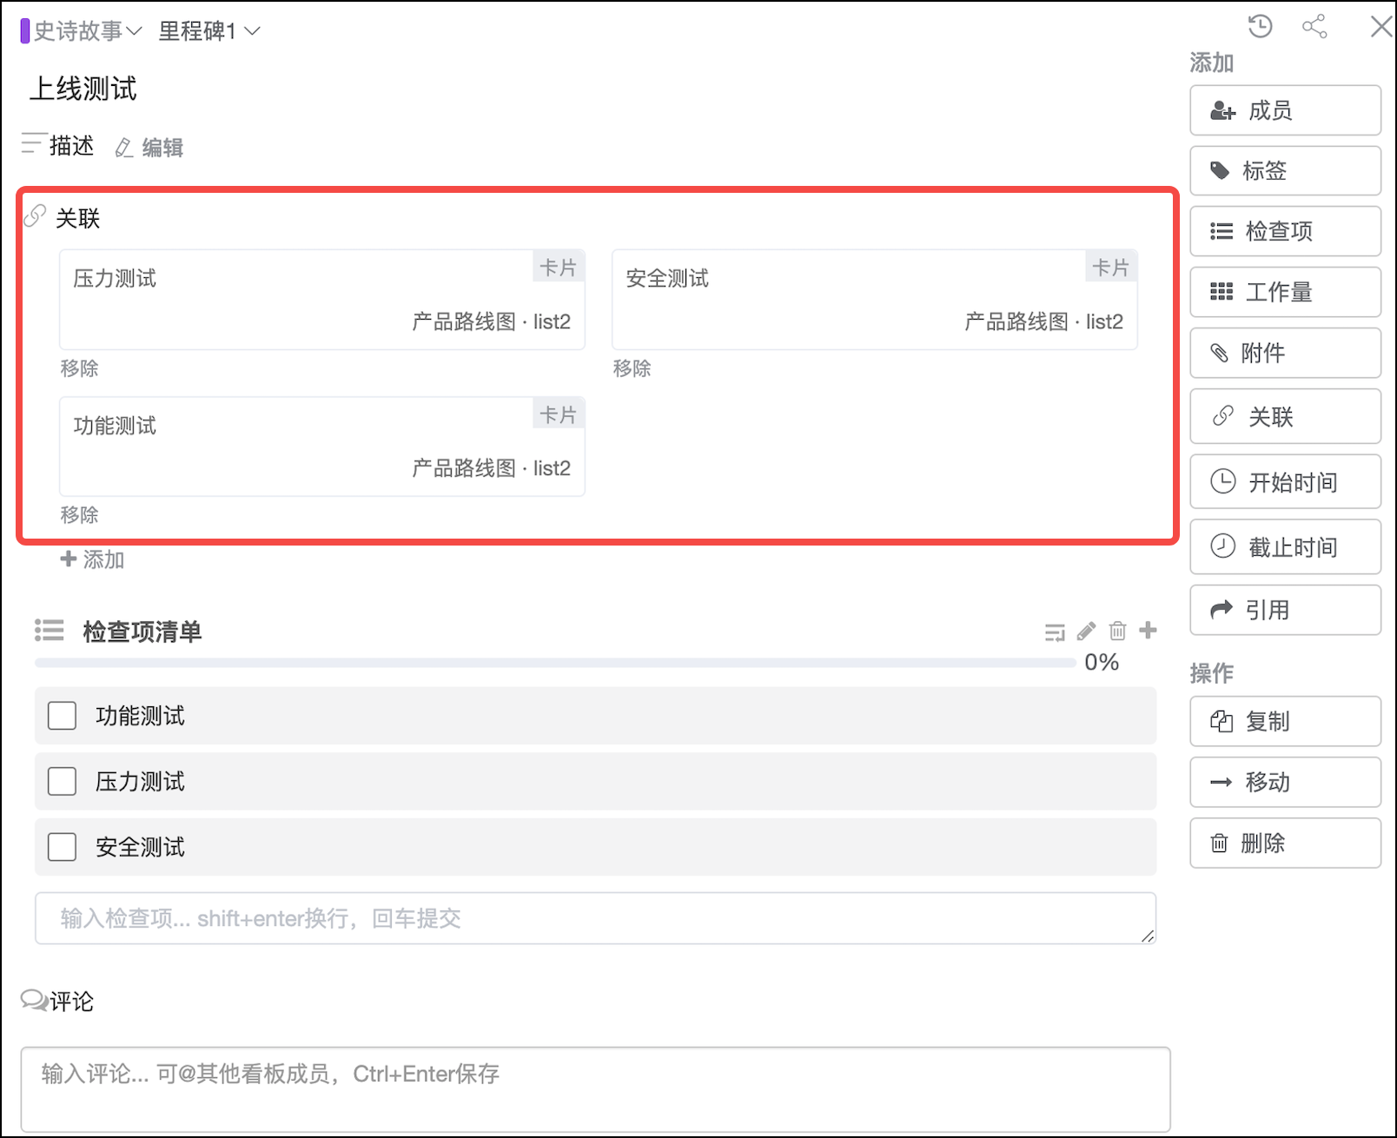Delete checklist using the trash icon
The height and width of the screenshot is (1138, 1397).
[x=1117, y=631]
